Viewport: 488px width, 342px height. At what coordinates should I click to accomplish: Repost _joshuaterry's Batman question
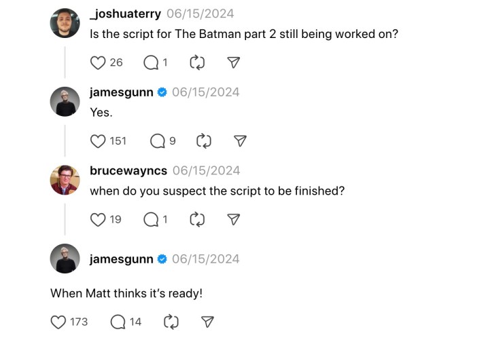click(197, 62)
